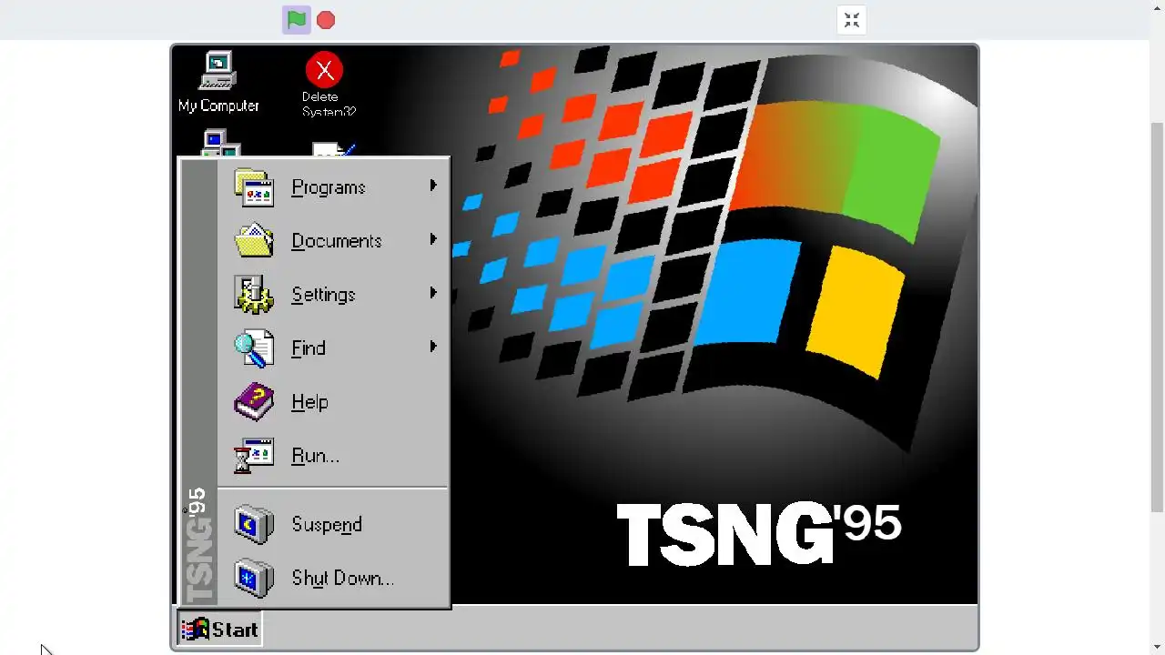
Task: Open the Documents menu entry
Action: click(x=333, y=241)
